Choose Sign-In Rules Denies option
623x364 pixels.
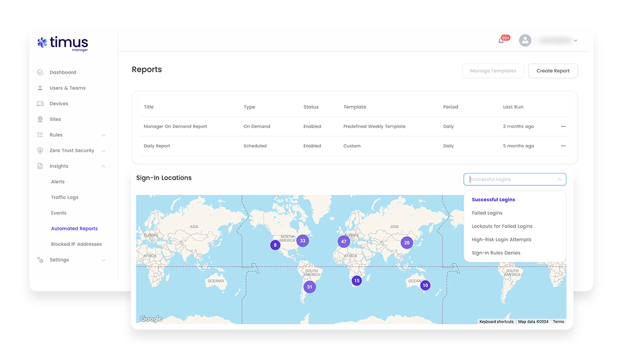click(495, 253)
